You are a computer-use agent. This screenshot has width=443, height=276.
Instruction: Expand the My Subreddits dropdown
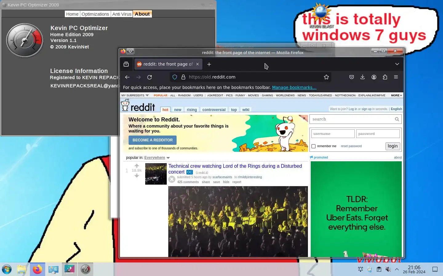(135, 95)
